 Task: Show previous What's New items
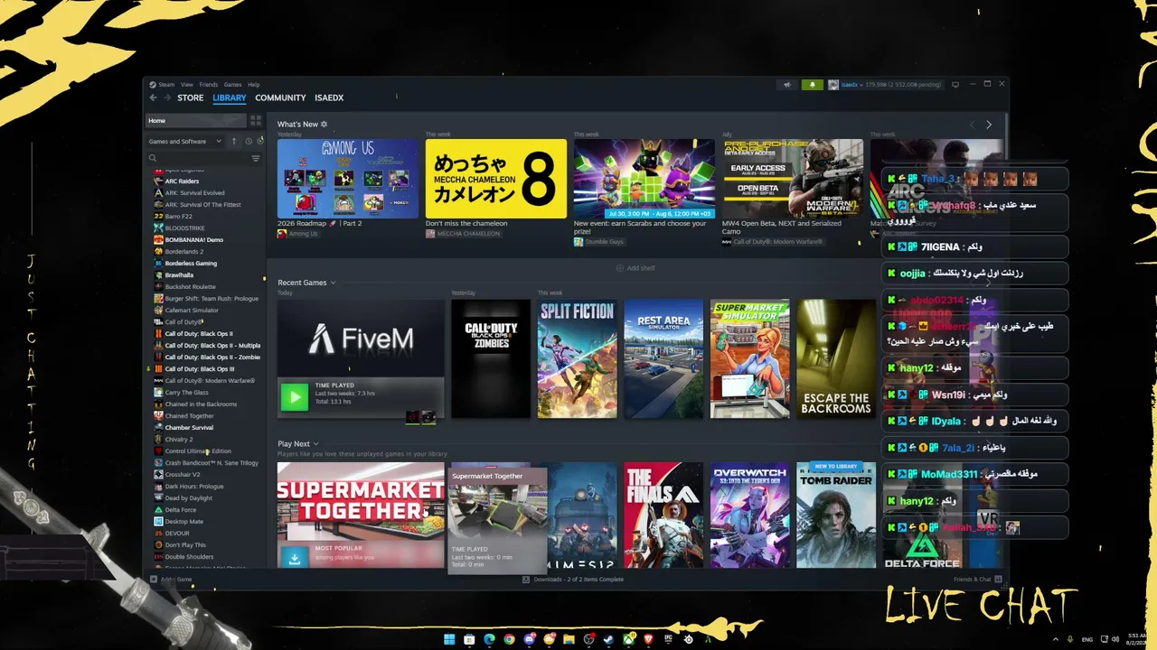[973, 125]
